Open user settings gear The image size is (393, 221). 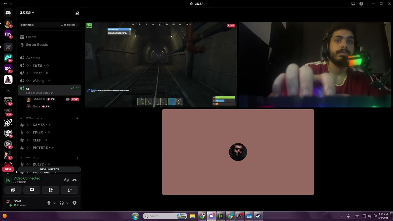click(x=74, y=203)
